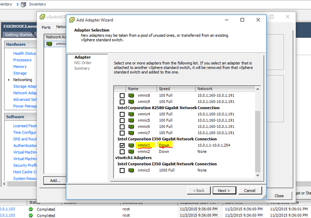Sort adapters by Name column header
This screenshot has width=311, height=218.
coord(141,89)
